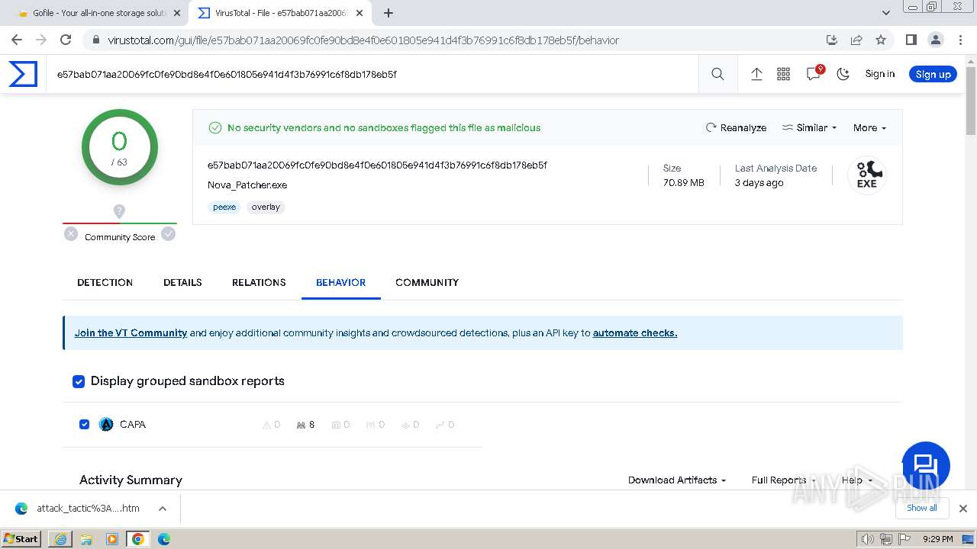Image resolution: width=977 pixels, height=549 pixels.
Task: Click the taskbar volume icon
Action: click(x=867, y=539)
